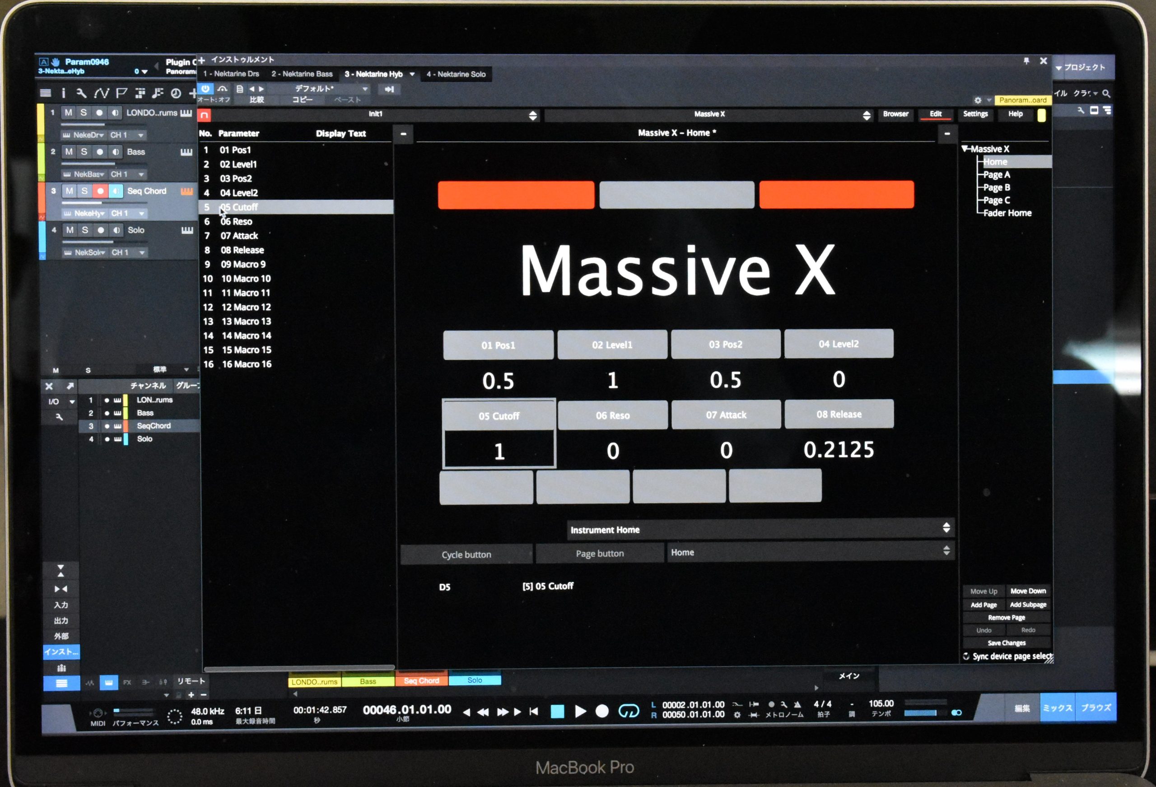Click the Cycle button
The image size is (1156, 787).
click(x=466, y=554)
